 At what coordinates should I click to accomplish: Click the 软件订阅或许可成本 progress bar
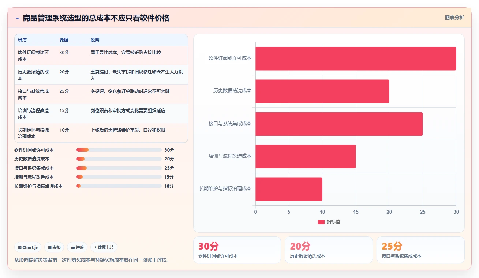119,150
